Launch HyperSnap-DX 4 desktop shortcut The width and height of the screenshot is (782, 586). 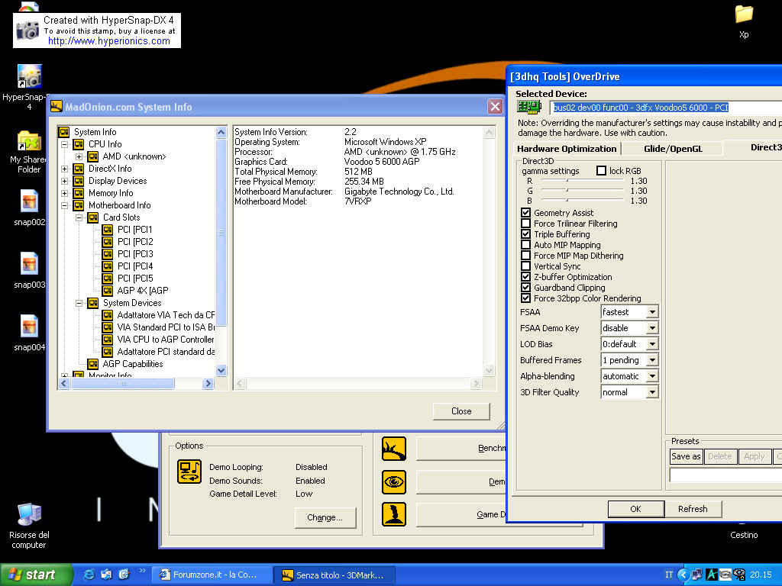pyautogui.click(x=29, y=76)
